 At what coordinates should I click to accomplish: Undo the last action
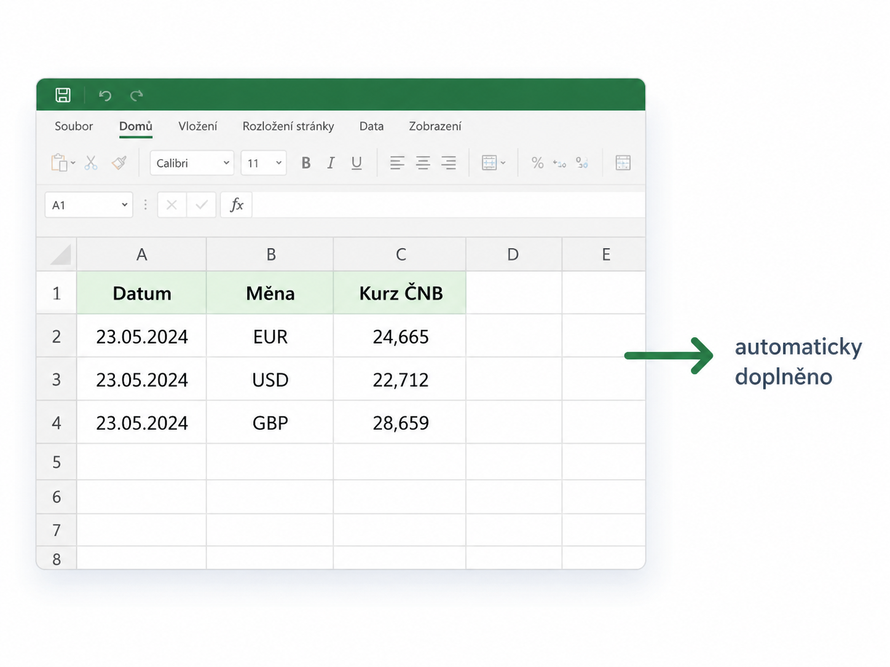[x=105, y=95]
